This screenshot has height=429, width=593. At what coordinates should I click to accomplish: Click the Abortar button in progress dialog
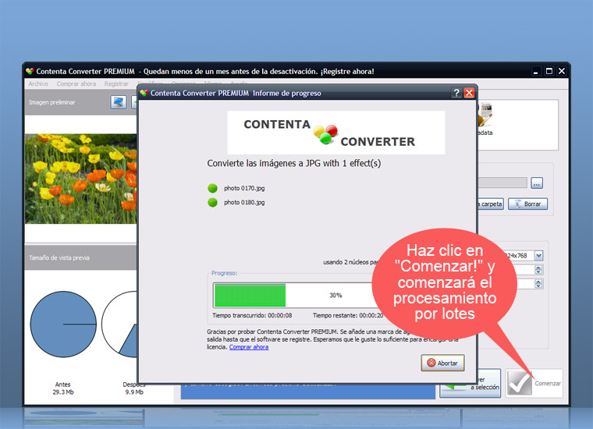tap(442, 363)
